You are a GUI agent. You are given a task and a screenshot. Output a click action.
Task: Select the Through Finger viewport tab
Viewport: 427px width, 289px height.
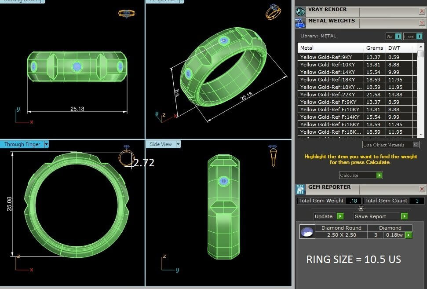point(22,144)
